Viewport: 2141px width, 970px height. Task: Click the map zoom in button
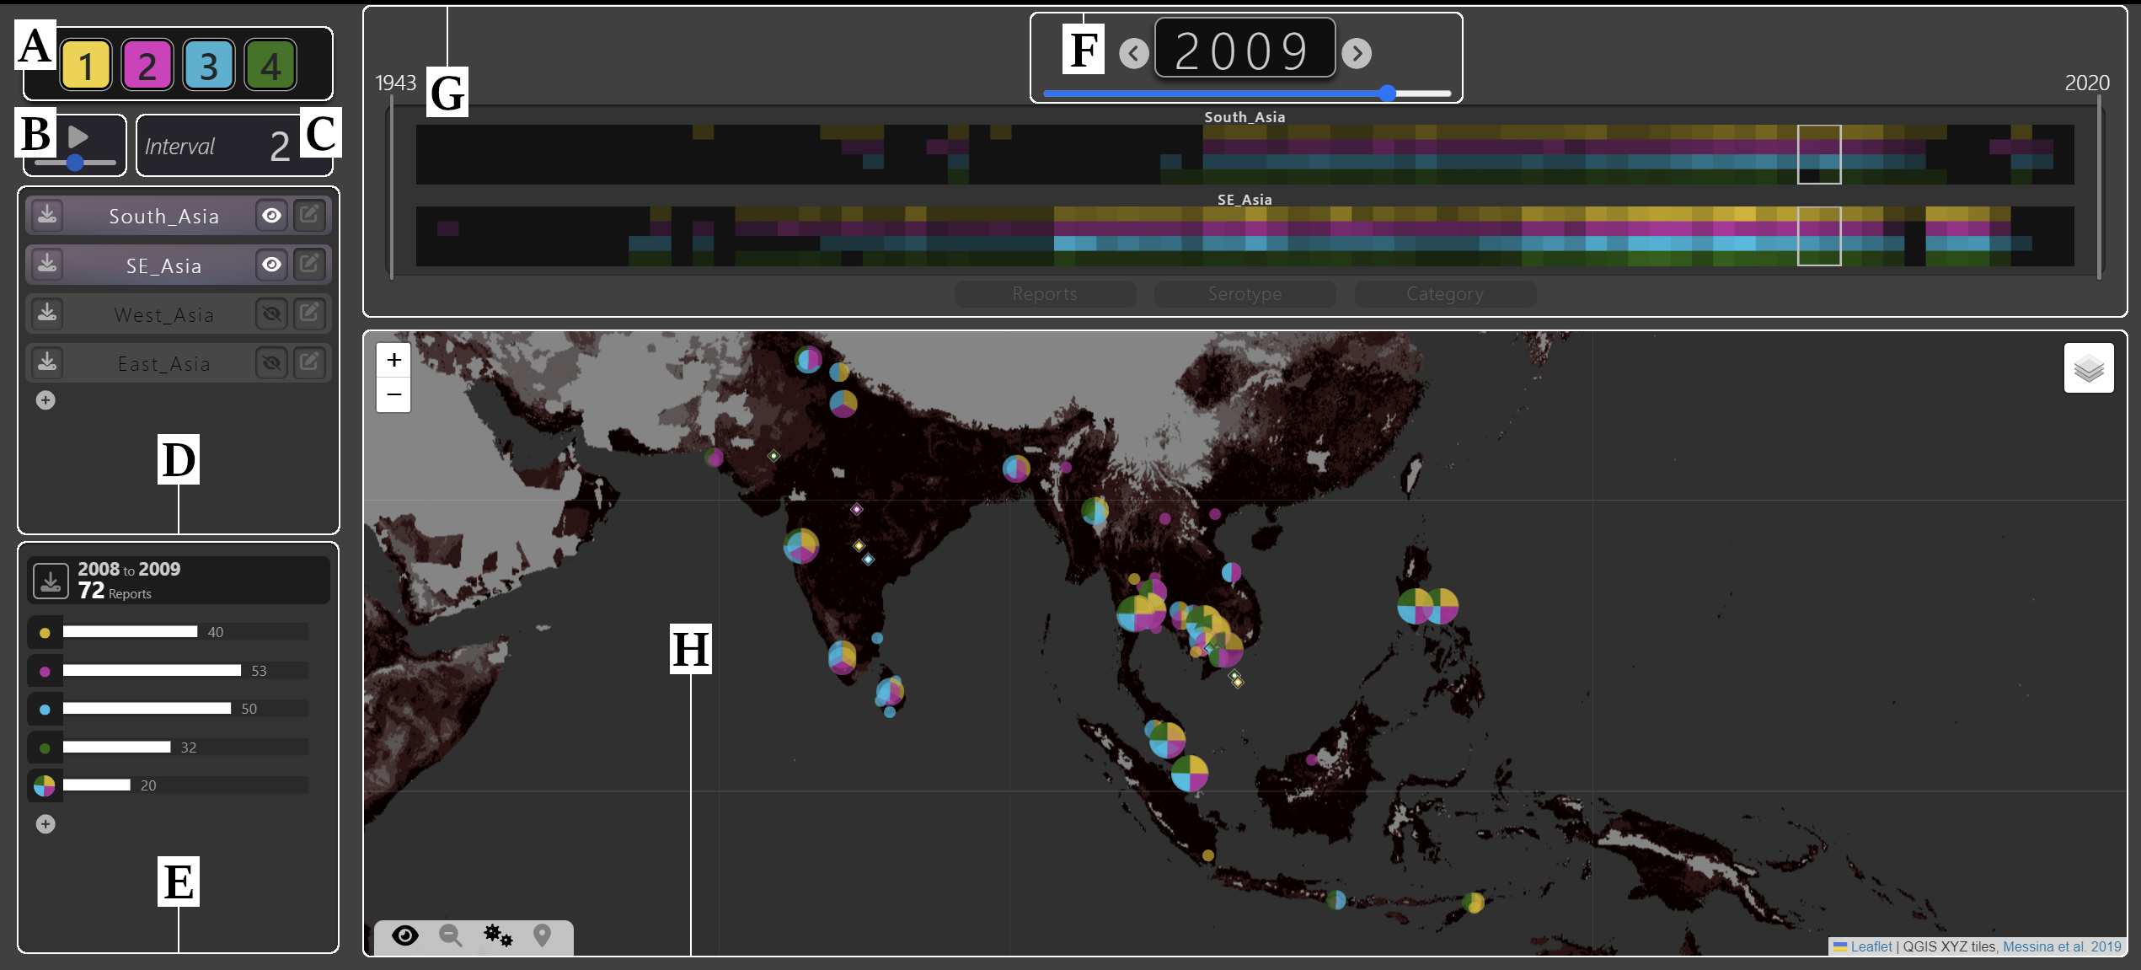pos(393,361)
